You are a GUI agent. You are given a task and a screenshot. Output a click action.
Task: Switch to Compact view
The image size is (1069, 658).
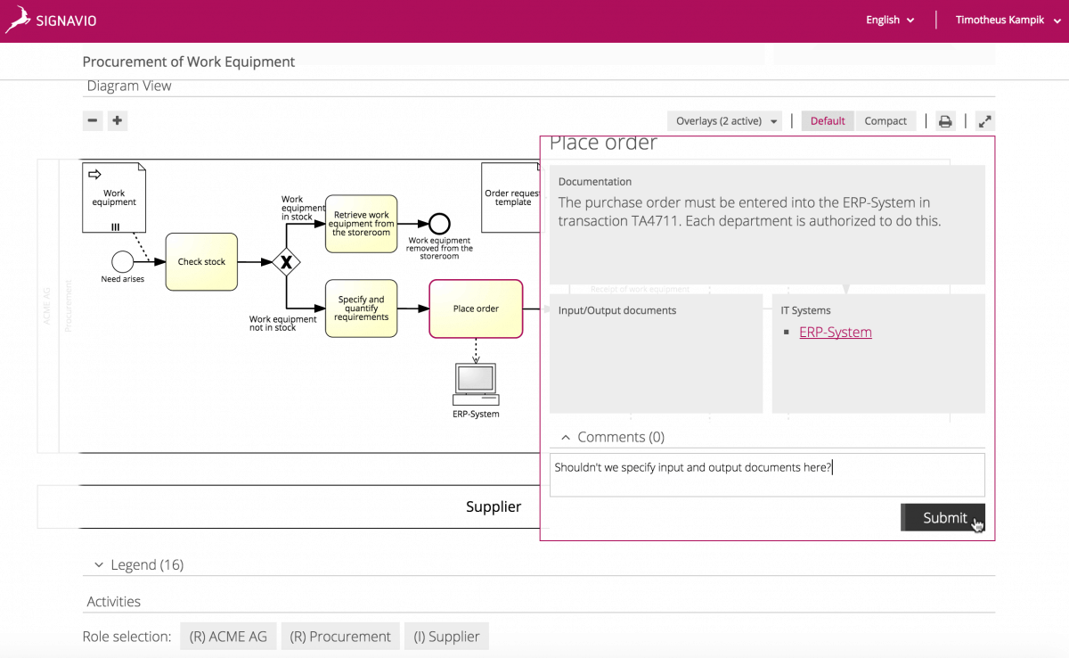(885, 119)
